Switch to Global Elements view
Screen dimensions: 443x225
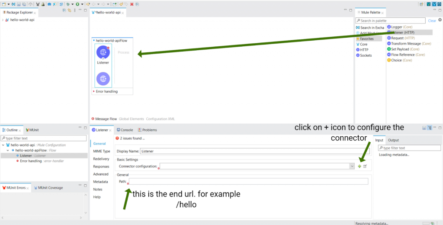click(132, 119)
